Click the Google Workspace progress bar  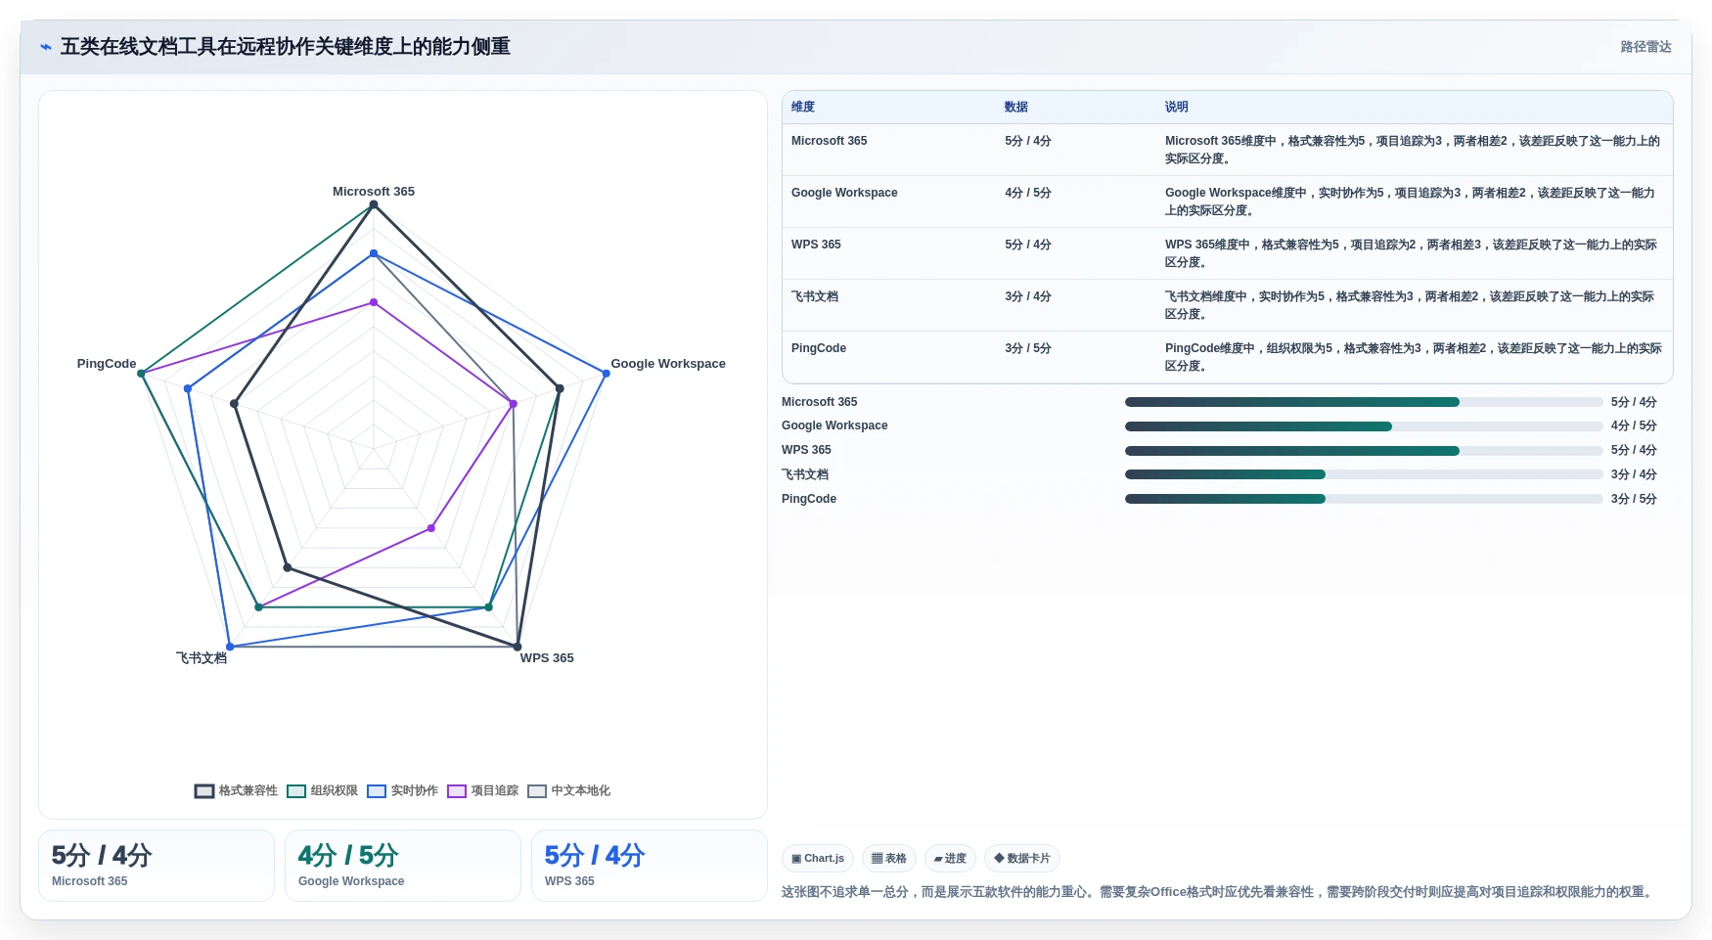[x=1364, y=426]
